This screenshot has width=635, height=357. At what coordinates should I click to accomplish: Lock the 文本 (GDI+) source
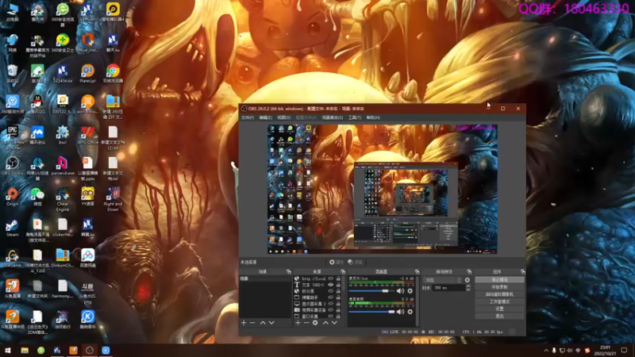tap(338, 285)
